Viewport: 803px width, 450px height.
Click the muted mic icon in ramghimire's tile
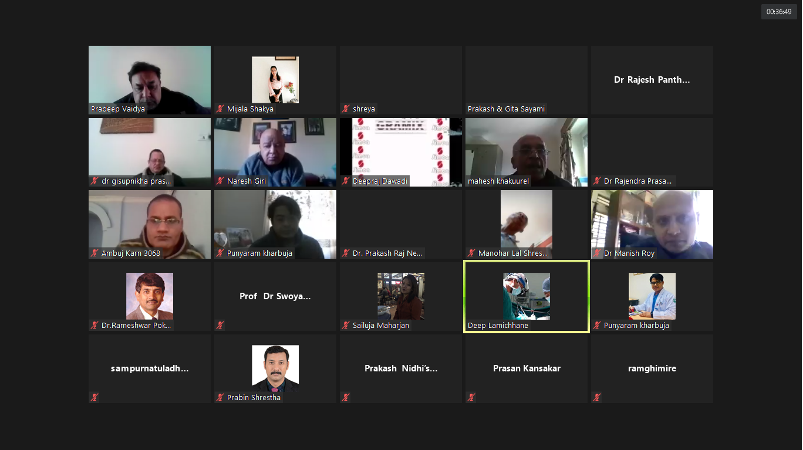597,398
